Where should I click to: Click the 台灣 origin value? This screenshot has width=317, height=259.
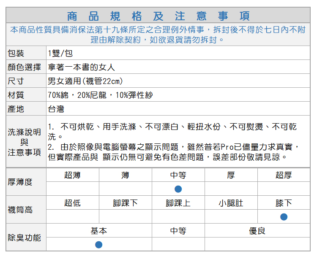click(56, 109)
